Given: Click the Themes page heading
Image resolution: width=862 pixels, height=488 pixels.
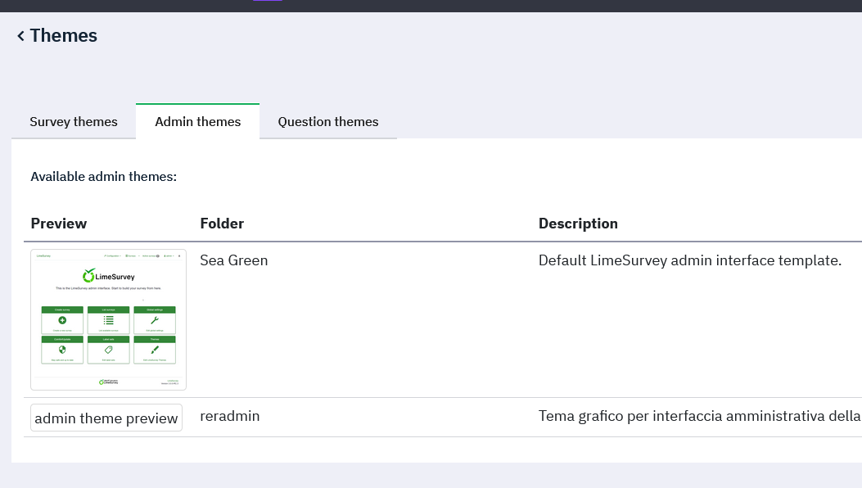Looking at the screenshot, I should tap(64, 36).
